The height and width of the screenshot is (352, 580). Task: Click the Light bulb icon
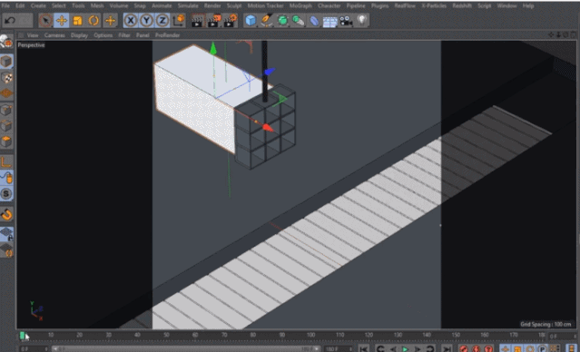[362, 20]
